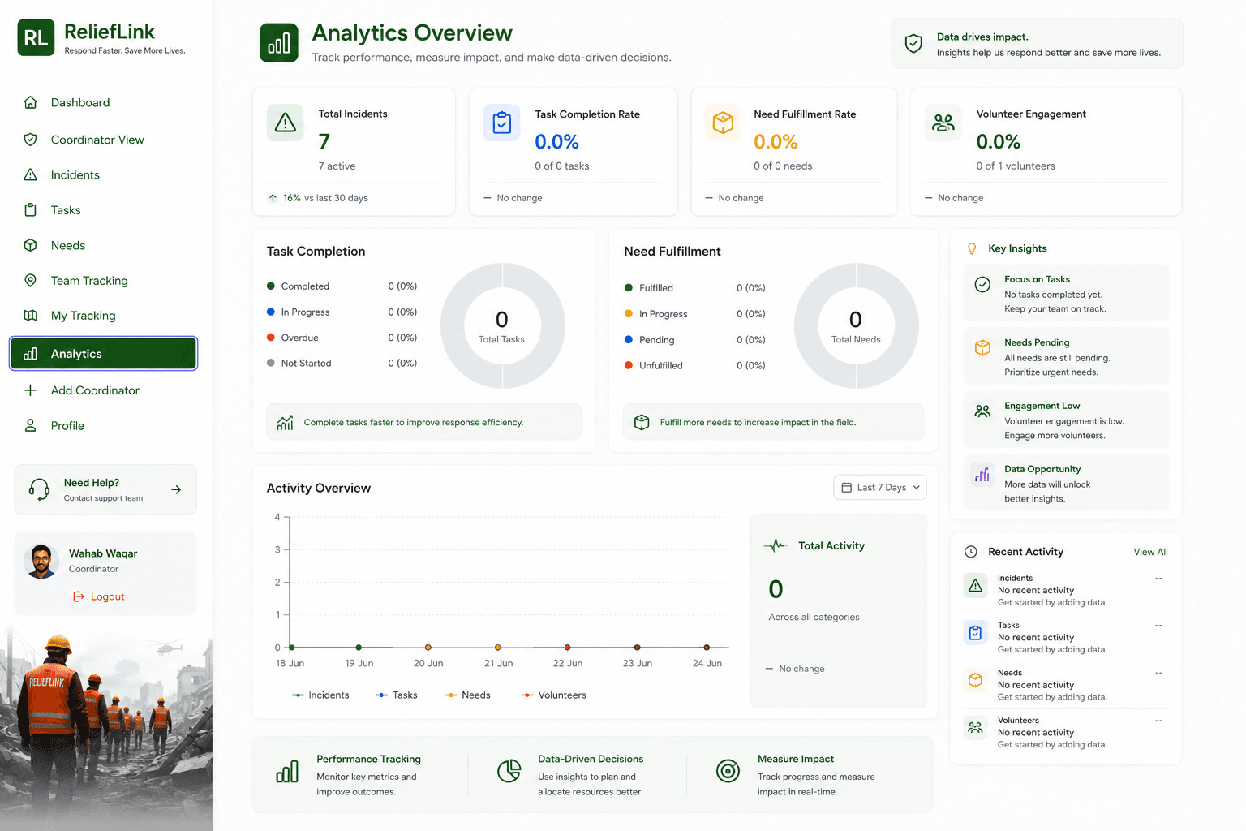The image size is (1246, 831).
Task: Toggle Needs series in chart legend
Action: click(x=468, y=695)
